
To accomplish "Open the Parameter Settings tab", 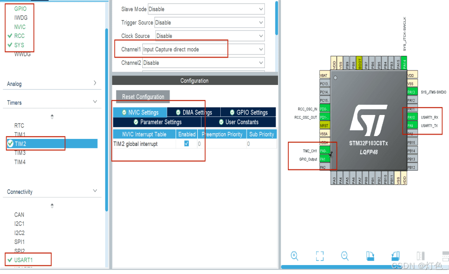I will point(157,122).
